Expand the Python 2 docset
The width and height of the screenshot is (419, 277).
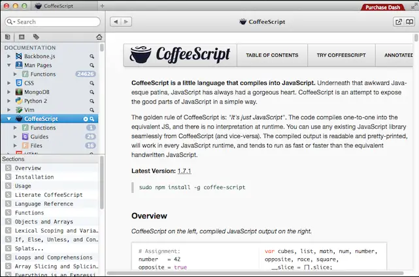click(x=8, y=101)
